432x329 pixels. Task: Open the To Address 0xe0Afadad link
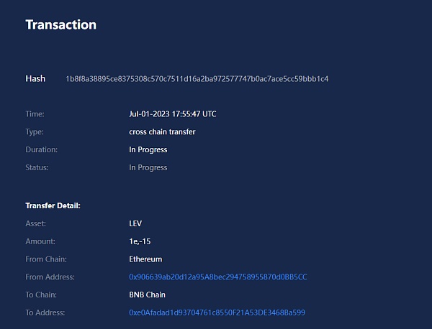pyautogui.click(x=217, y=312)
